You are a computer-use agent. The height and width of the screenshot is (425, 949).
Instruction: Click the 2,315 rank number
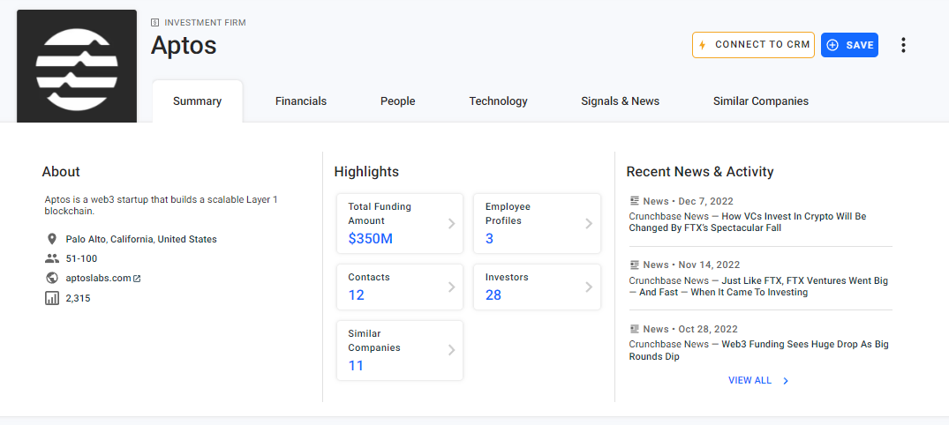coord(78,298)
